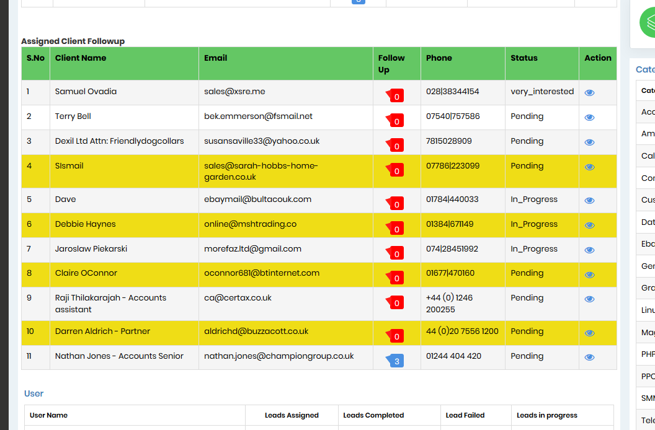Click eye icon for Debbie Haynes row
The width and height of the screenshot is (655, 430).
click(x=589, y=226)
